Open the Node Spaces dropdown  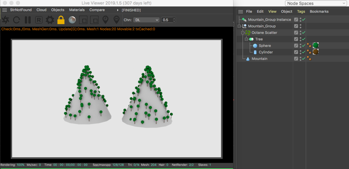[x=316, y=3]
